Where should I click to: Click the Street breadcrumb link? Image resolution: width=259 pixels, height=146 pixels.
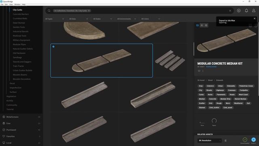(x=210, y=80)
